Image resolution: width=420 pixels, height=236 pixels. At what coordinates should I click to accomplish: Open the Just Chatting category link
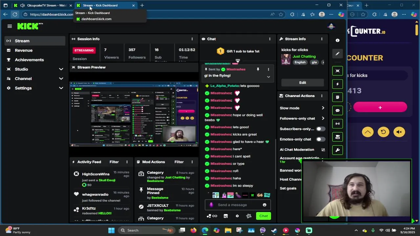[304, 56]
